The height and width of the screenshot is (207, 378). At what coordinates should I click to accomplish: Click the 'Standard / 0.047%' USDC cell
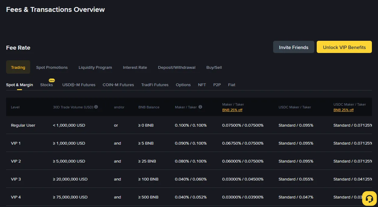coord(296,197)
